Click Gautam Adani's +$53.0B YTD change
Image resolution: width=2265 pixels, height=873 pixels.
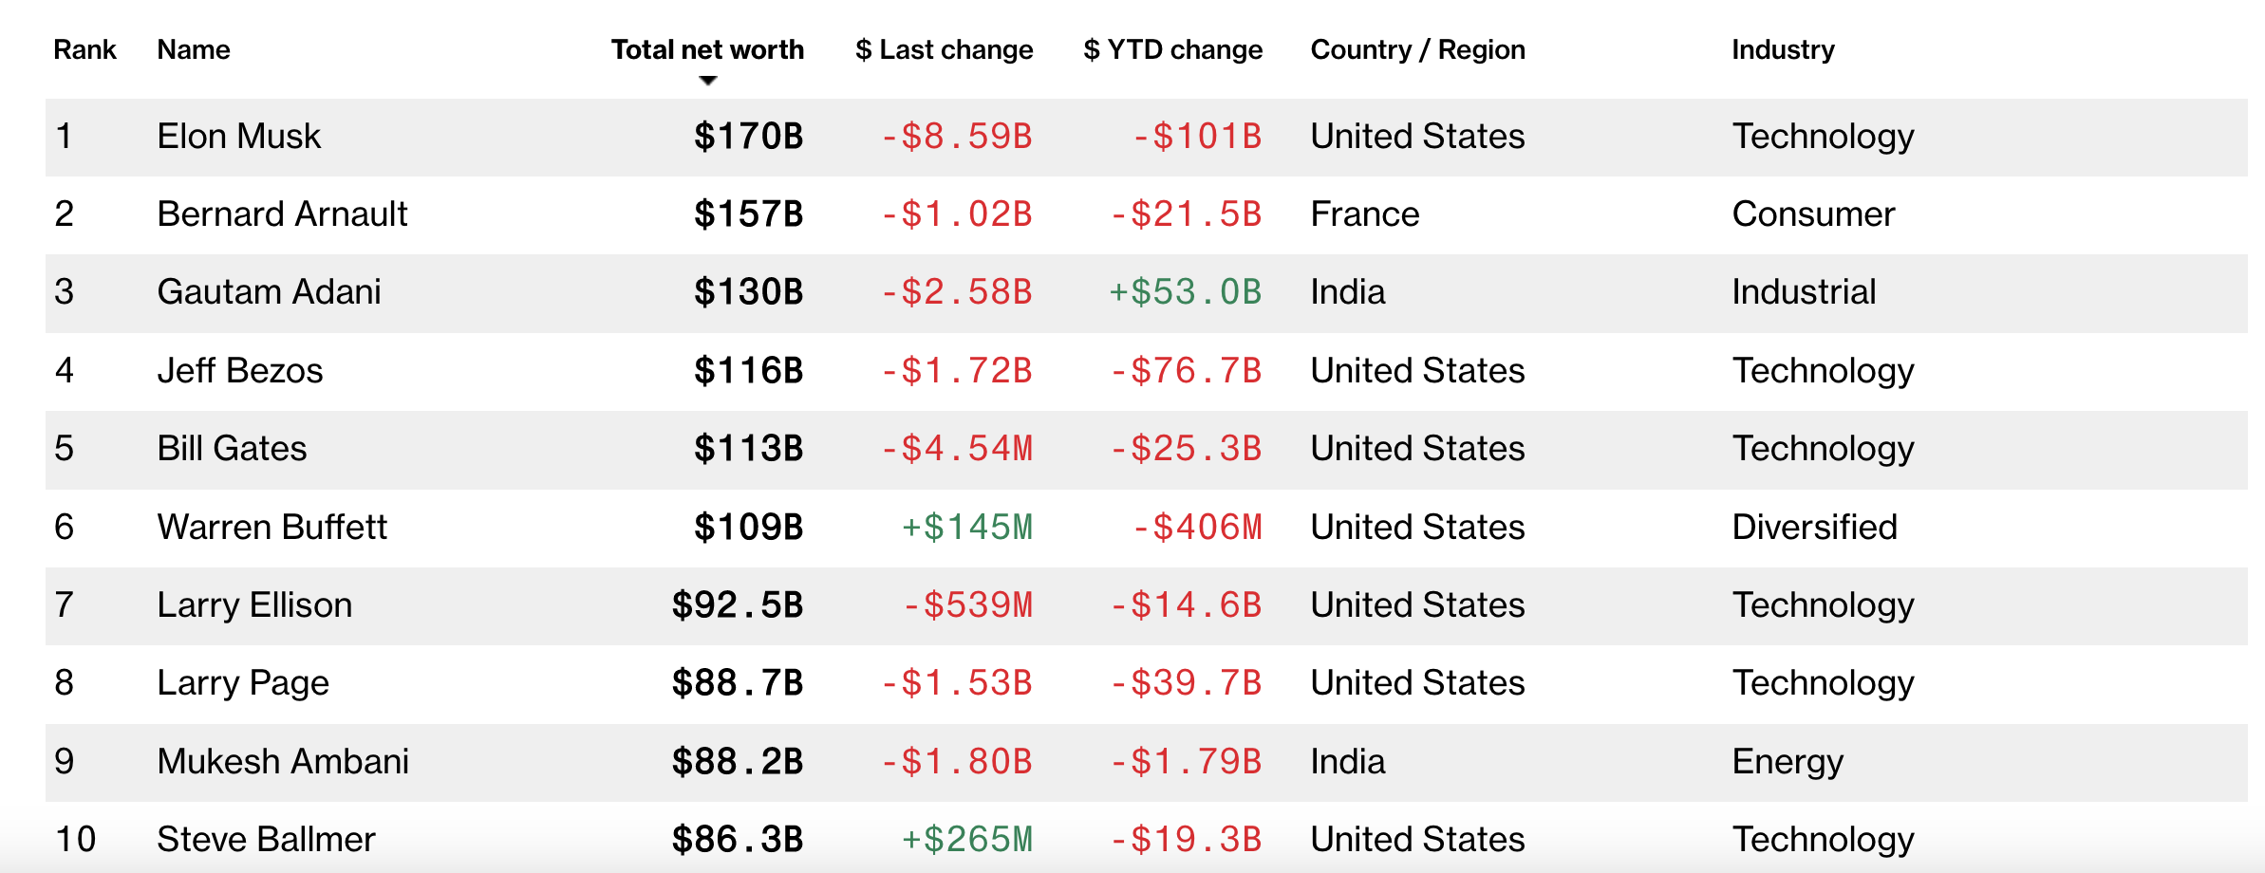[x=1185, y=292]
